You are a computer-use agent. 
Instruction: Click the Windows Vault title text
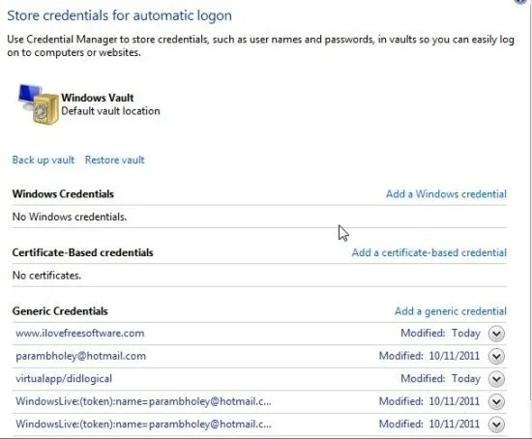(98, 98)
